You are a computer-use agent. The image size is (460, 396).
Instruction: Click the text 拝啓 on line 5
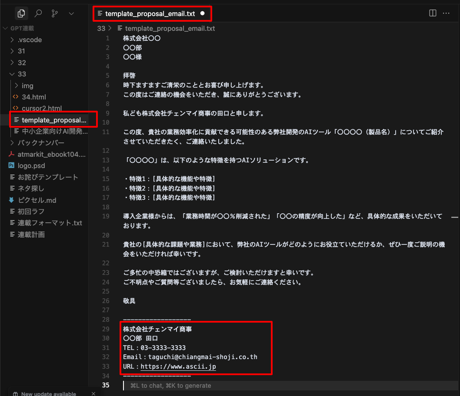129,76
